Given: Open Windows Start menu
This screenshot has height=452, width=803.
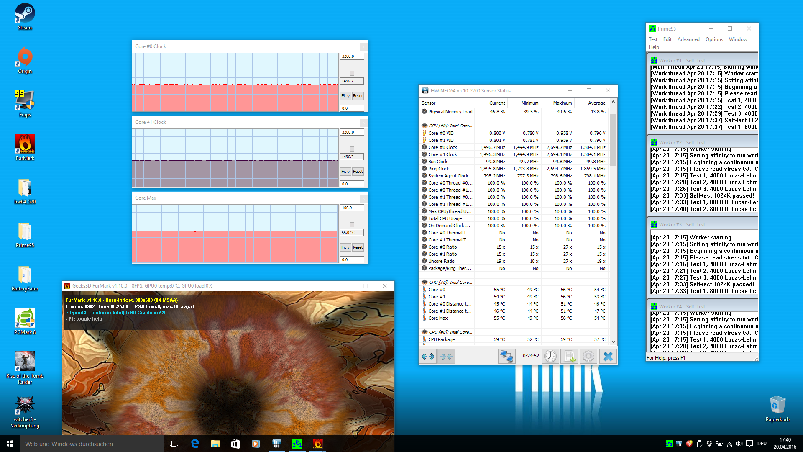Looking at the screenshot, I should point(10,444).
